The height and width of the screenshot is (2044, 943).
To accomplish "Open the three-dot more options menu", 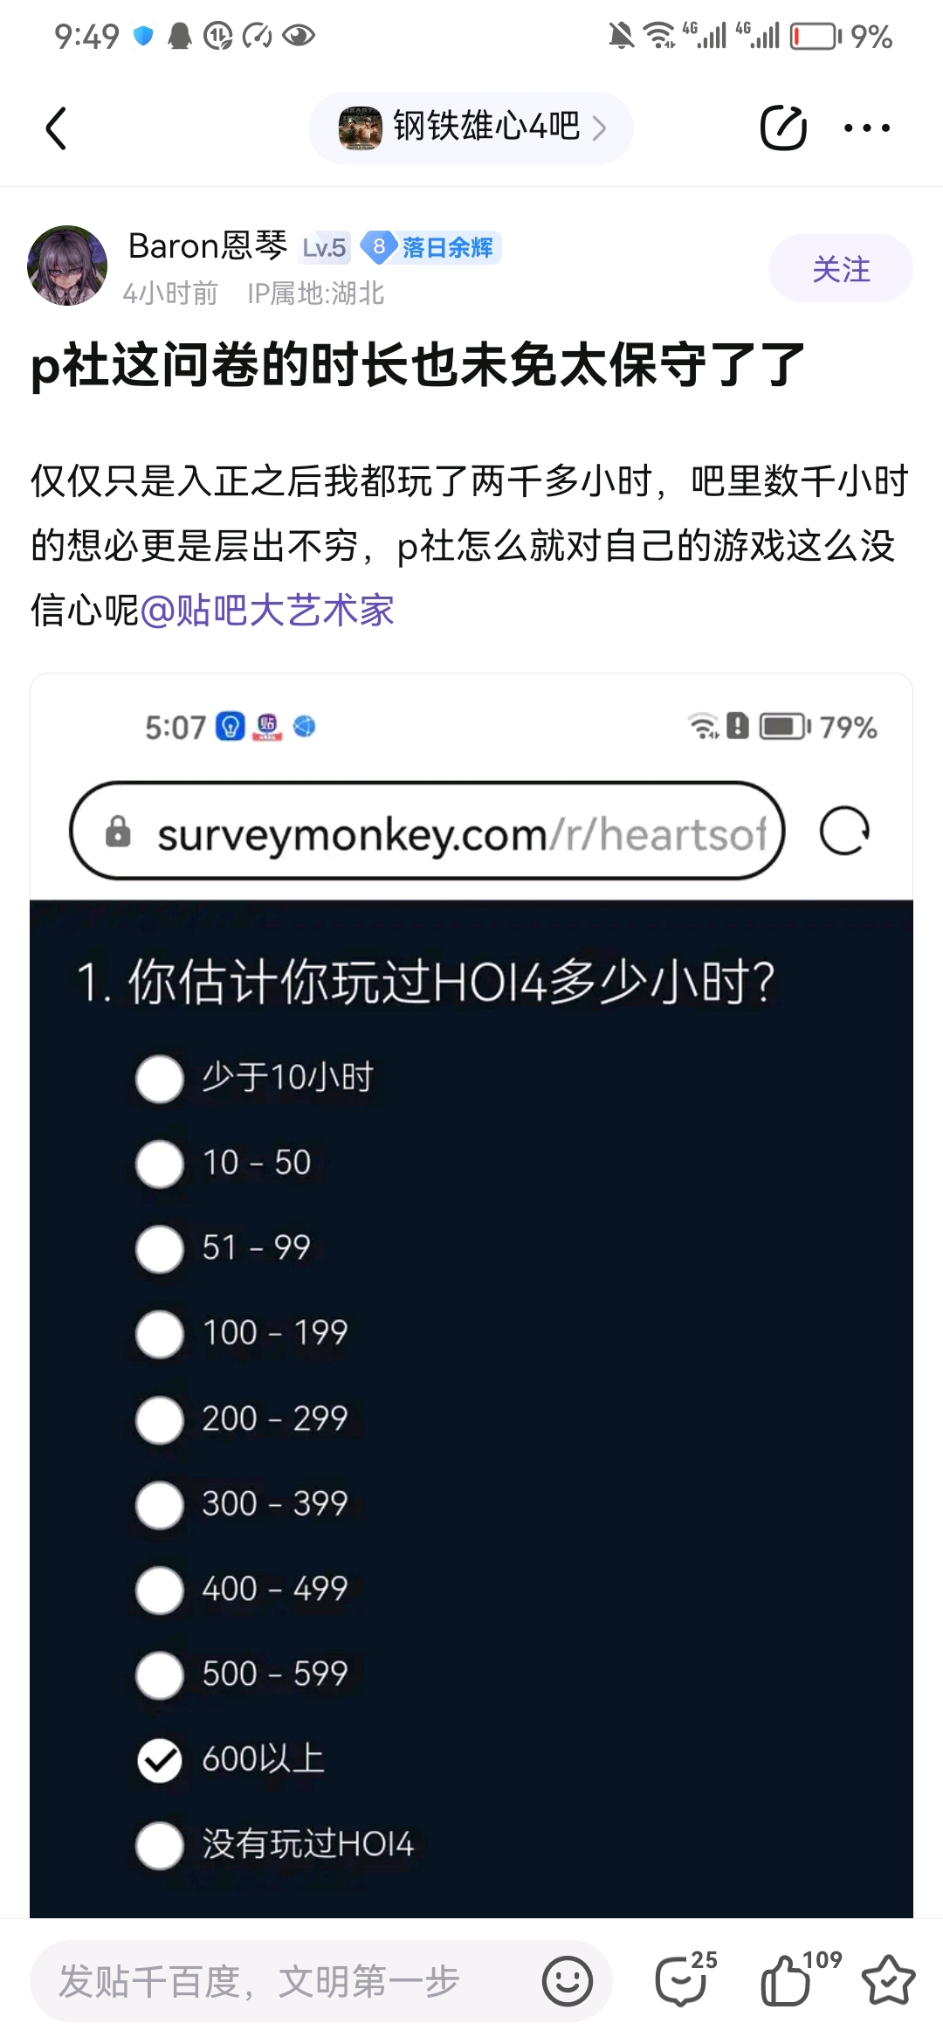I will click(866, 128).
